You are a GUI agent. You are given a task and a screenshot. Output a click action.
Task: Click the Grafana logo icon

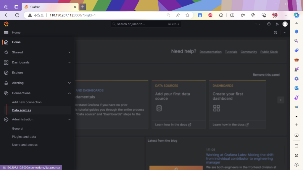click(6, 24)
